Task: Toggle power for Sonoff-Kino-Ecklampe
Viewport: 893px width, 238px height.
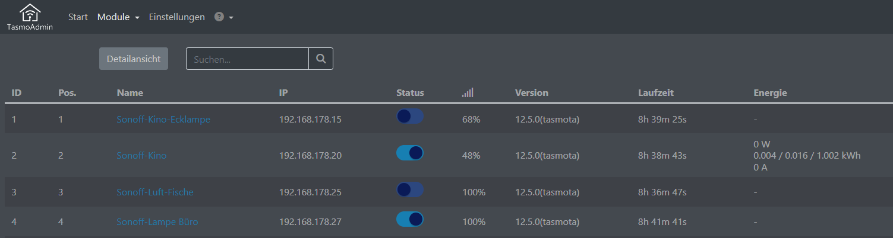Action: tap(410, 117)
